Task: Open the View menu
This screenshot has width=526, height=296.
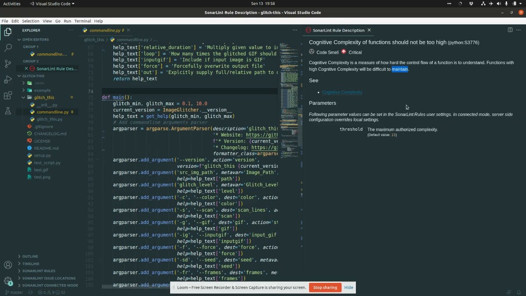Action: click(x=47, y=21)
